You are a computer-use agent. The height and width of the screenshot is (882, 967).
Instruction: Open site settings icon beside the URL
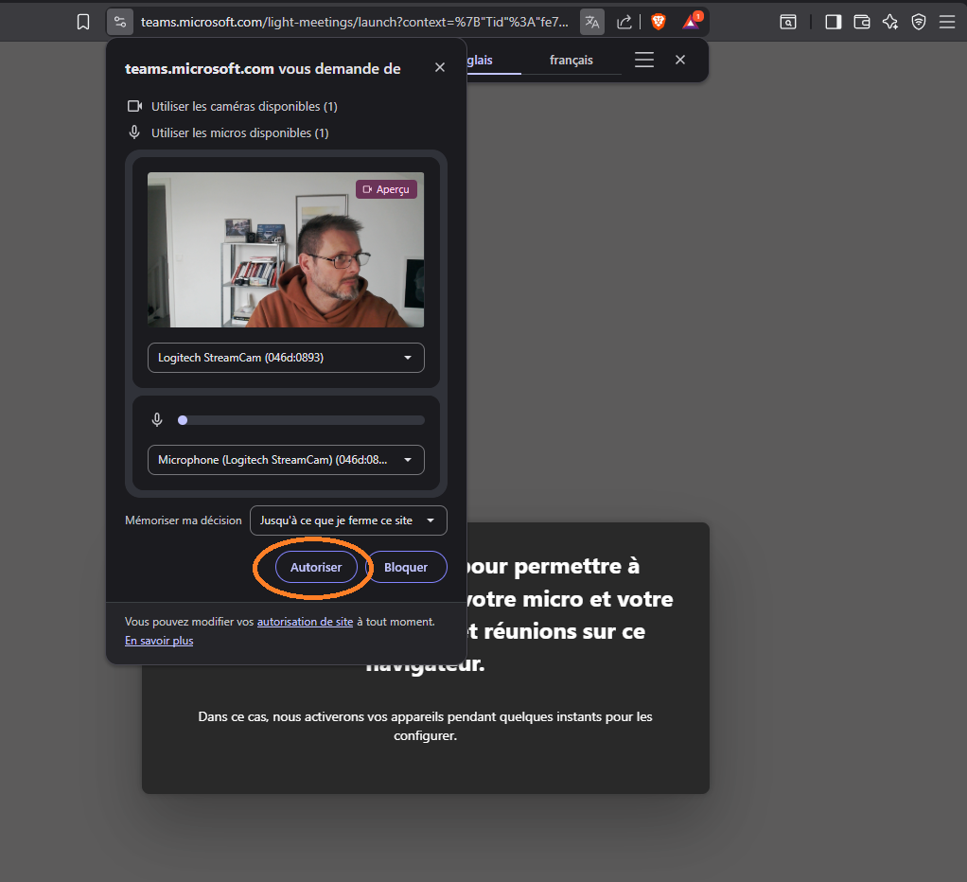[x=119, y=22]
